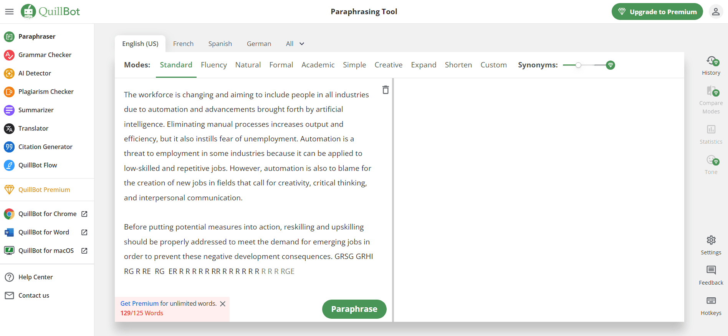Toggle the hamburger sidebar menu
This screenshot has height=336, width=728.
[x=9, y=11]
